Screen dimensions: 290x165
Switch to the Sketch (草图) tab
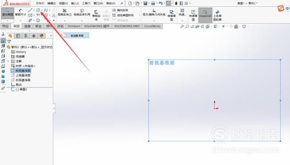(x=17, y=26)
